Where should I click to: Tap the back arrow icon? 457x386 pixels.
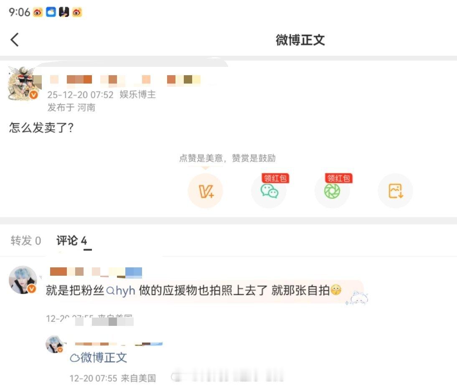pyautogui.click(x=15, y=39)
